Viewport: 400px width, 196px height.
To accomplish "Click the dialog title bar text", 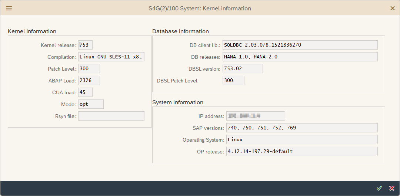I will 200,8.
